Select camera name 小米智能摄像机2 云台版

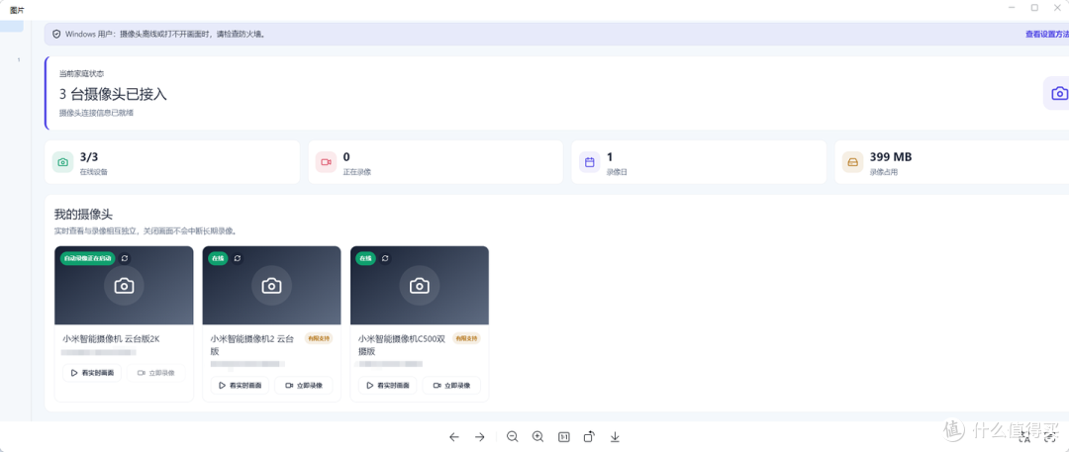point(252,344)
